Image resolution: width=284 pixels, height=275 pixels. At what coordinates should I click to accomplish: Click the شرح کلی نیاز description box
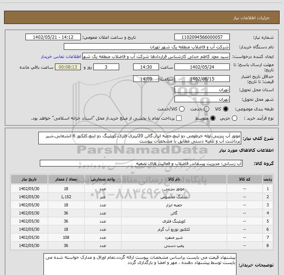(140, 138)
